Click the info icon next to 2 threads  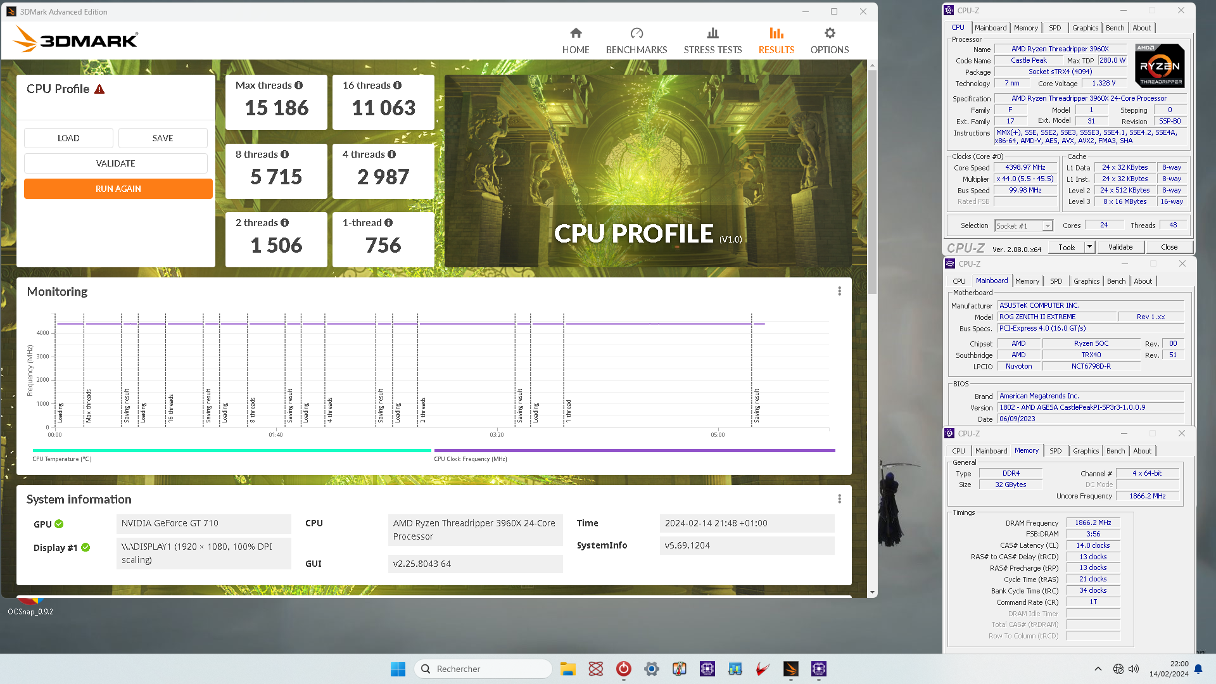click(284, 223)
